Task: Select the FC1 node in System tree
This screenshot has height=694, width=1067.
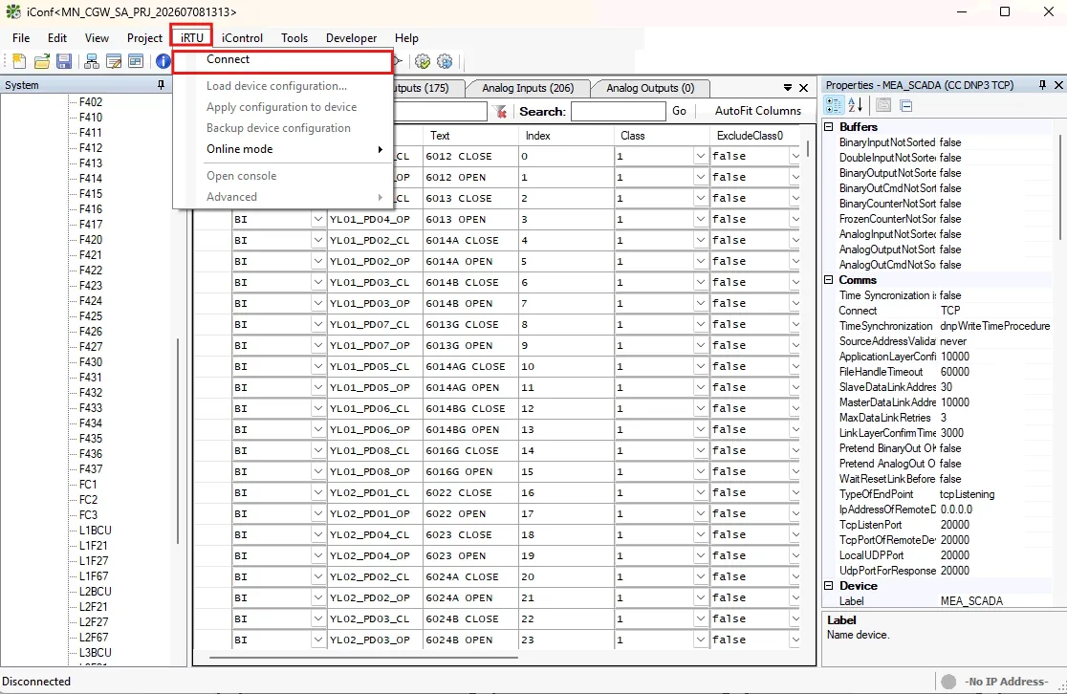Action: coord(88,485)
